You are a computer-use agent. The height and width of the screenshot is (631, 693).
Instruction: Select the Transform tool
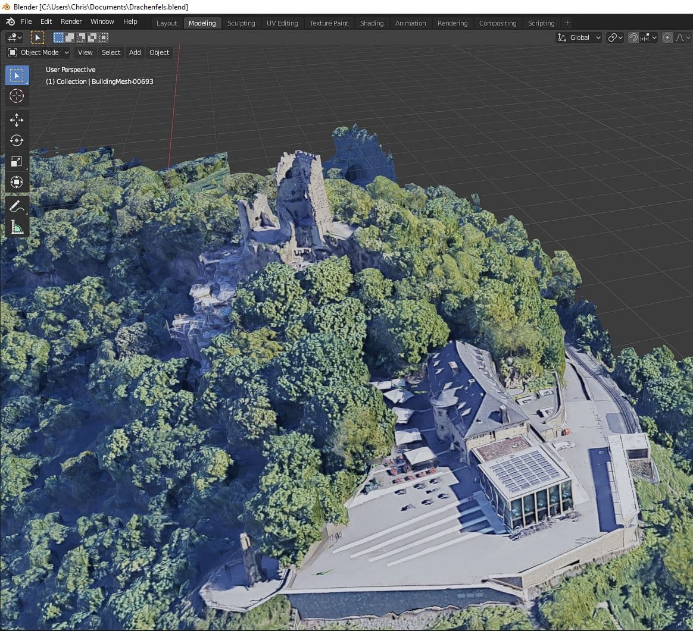point(17,182)
